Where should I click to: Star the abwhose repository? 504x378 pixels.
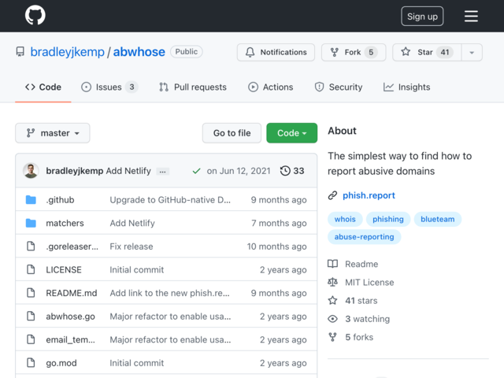coord(427,52)
